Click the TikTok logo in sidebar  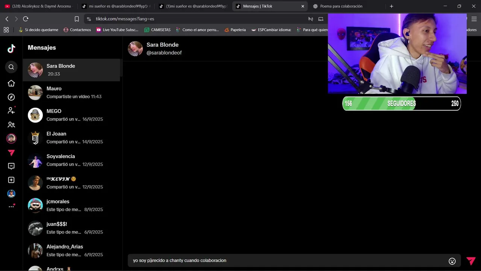[11, 48]
